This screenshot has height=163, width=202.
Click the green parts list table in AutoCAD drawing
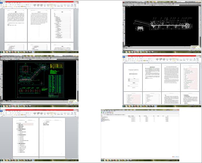56,84
